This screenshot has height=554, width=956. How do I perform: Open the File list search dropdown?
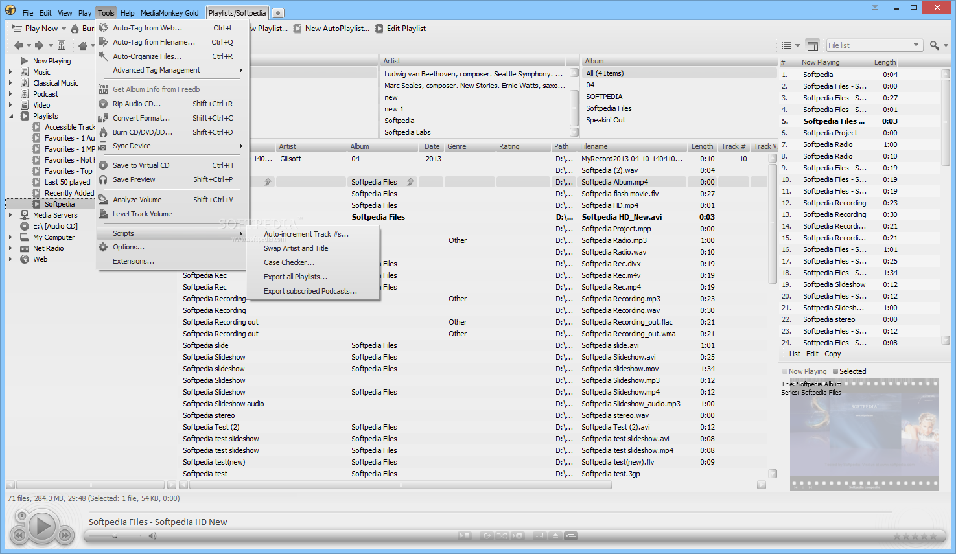916,45
